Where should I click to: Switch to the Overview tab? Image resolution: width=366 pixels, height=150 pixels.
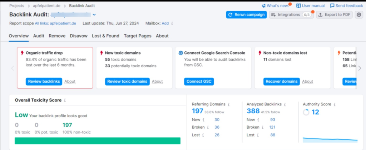click(x=19, y=36)
